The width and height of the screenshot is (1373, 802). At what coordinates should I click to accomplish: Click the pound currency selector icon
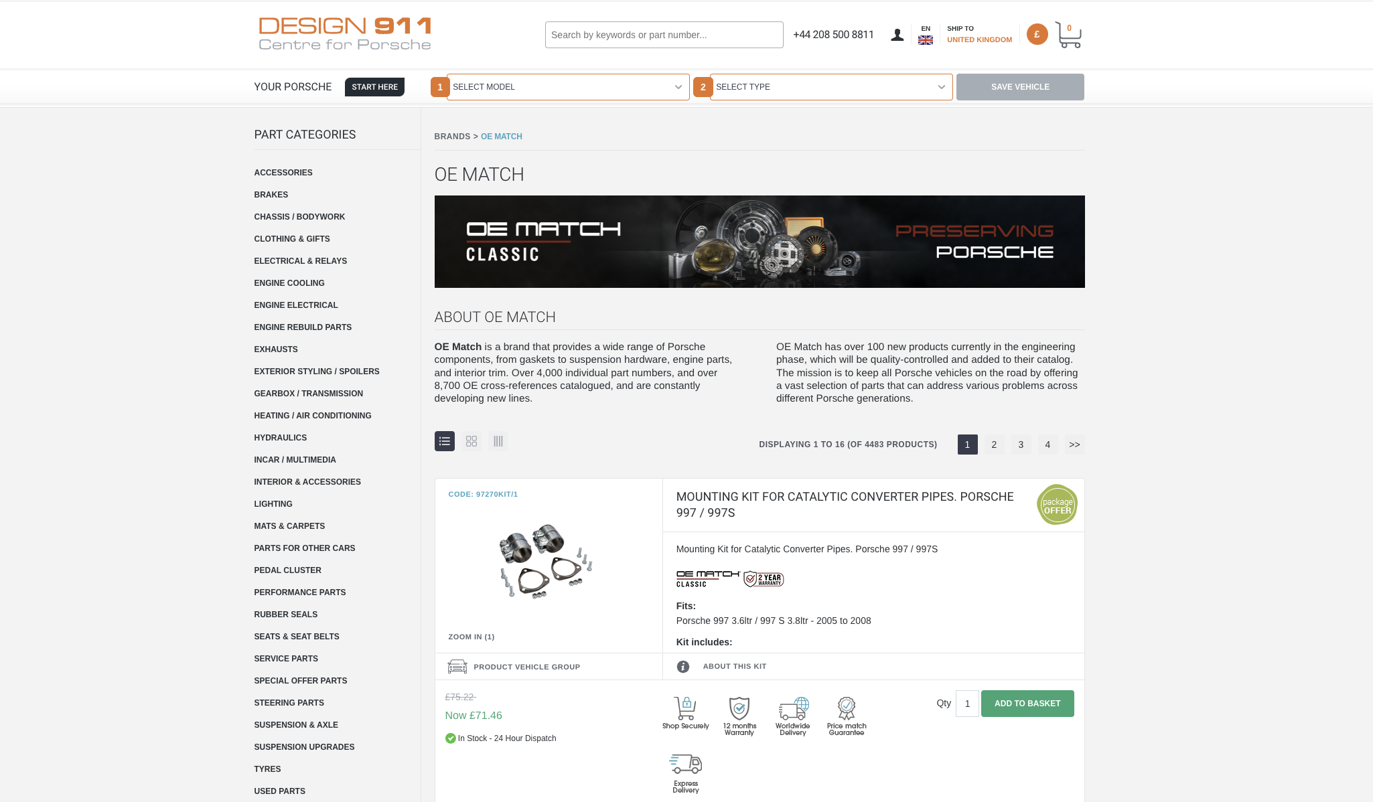[x=1037, y=34]
